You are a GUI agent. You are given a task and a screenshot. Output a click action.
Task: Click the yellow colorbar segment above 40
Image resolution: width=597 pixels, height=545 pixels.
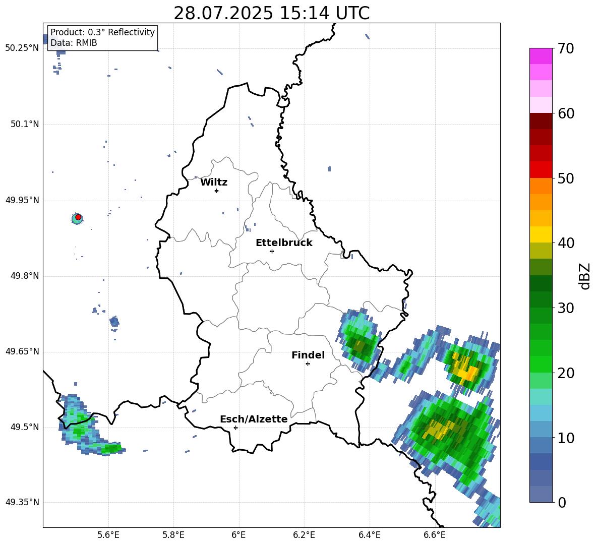[541, 234]
